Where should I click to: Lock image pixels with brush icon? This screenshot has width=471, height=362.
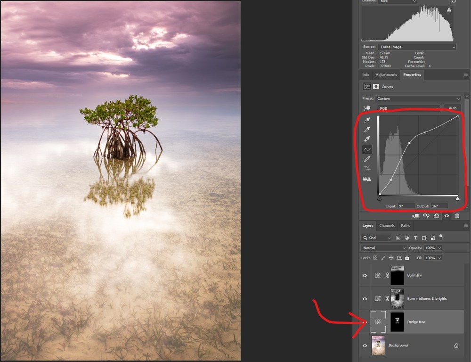pyautogui.click(x=383, y=258)
